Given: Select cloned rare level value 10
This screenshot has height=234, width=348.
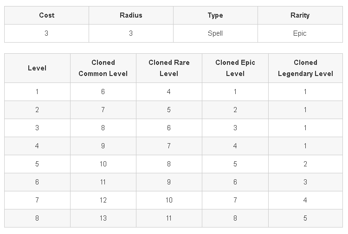Looking at the screenshot, I should (x=169, y=200).
